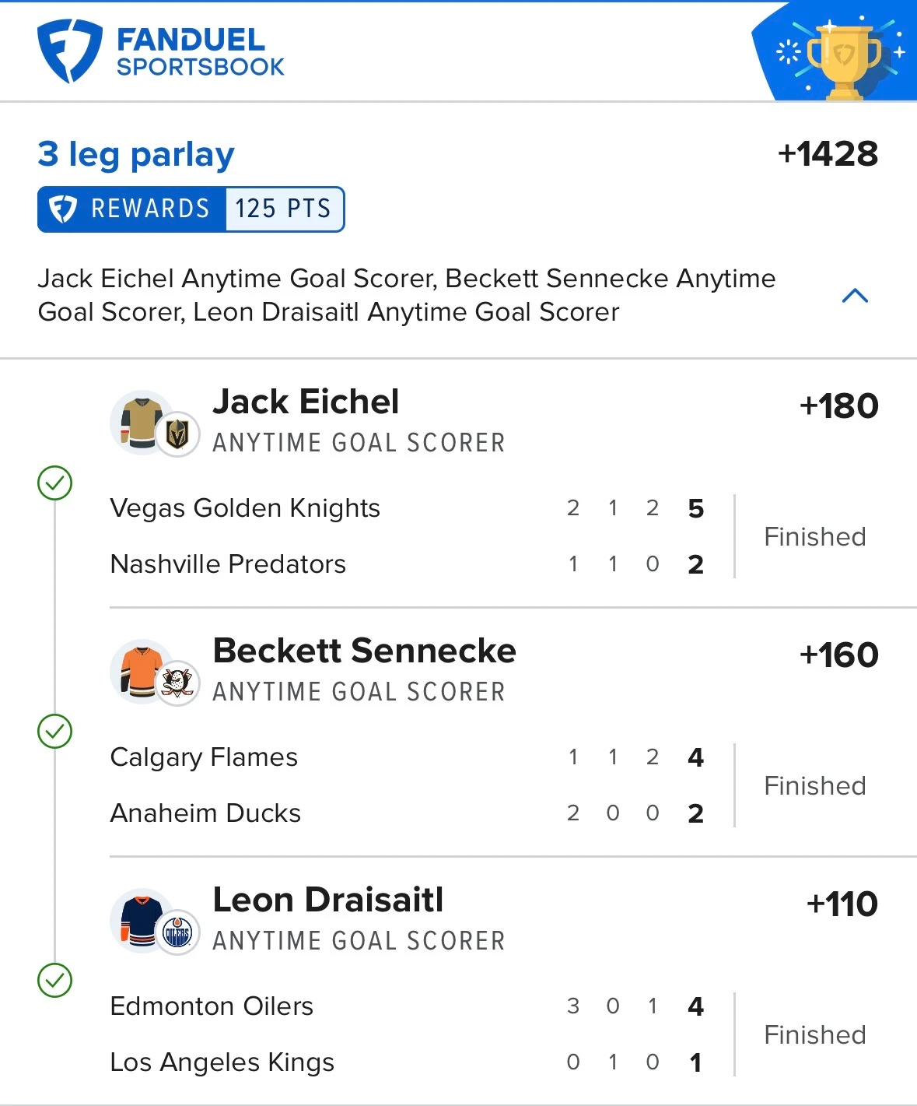Click the green checkmark beside Beckett Sennecke
This screenshot has height=1106, width=917.
tap(55, 732)
